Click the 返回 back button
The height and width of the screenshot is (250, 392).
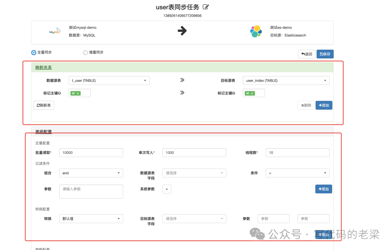306,54
